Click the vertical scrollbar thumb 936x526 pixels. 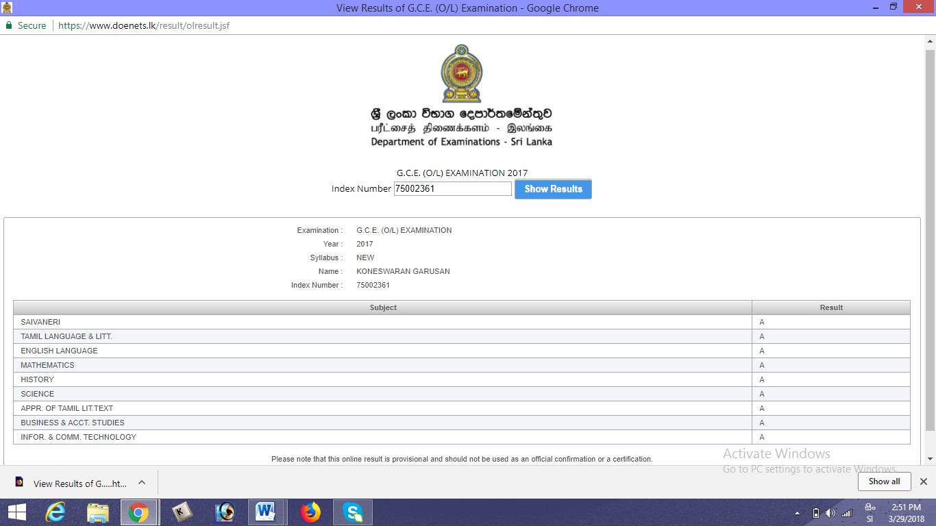pos(930,240)
